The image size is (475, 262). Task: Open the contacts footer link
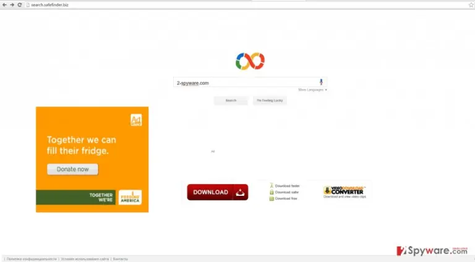[x=120, y=259]
